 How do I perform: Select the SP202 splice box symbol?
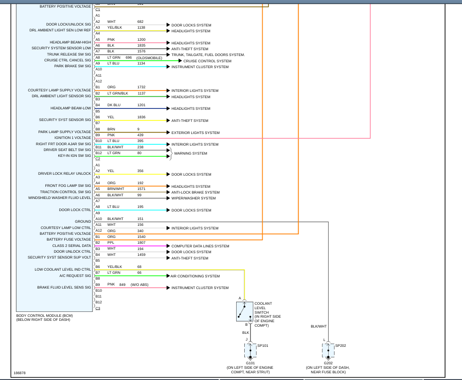(x=328, y=350)
